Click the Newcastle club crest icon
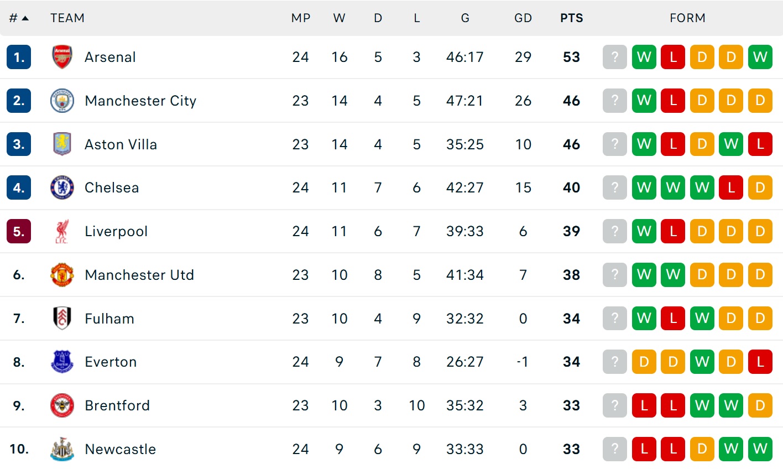This screenshot has height=469, width=783. pos(62,449)
